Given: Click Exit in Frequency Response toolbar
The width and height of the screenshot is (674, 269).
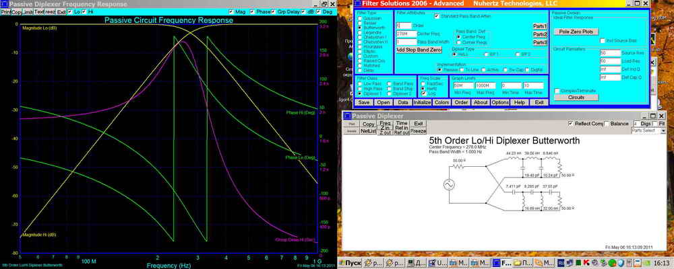Looking at the screenshot, I should [x=61, y=12].
